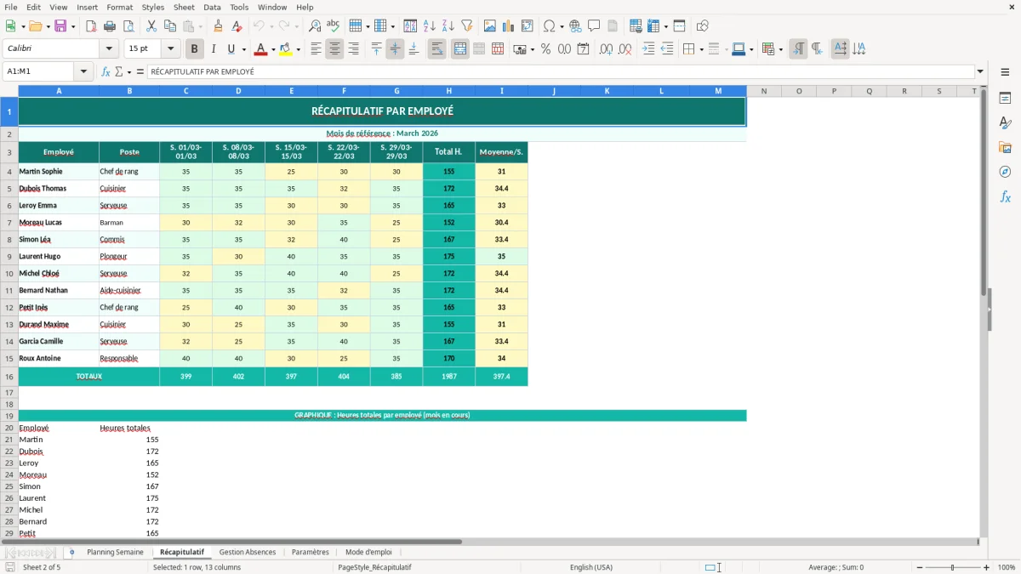Screen dimensions: 1021x574
Task: Cut the selected cells
Action: pos(151,26)
